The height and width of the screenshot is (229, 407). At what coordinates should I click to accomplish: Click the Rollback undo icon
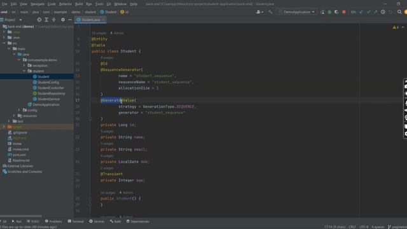coord(390,12)
